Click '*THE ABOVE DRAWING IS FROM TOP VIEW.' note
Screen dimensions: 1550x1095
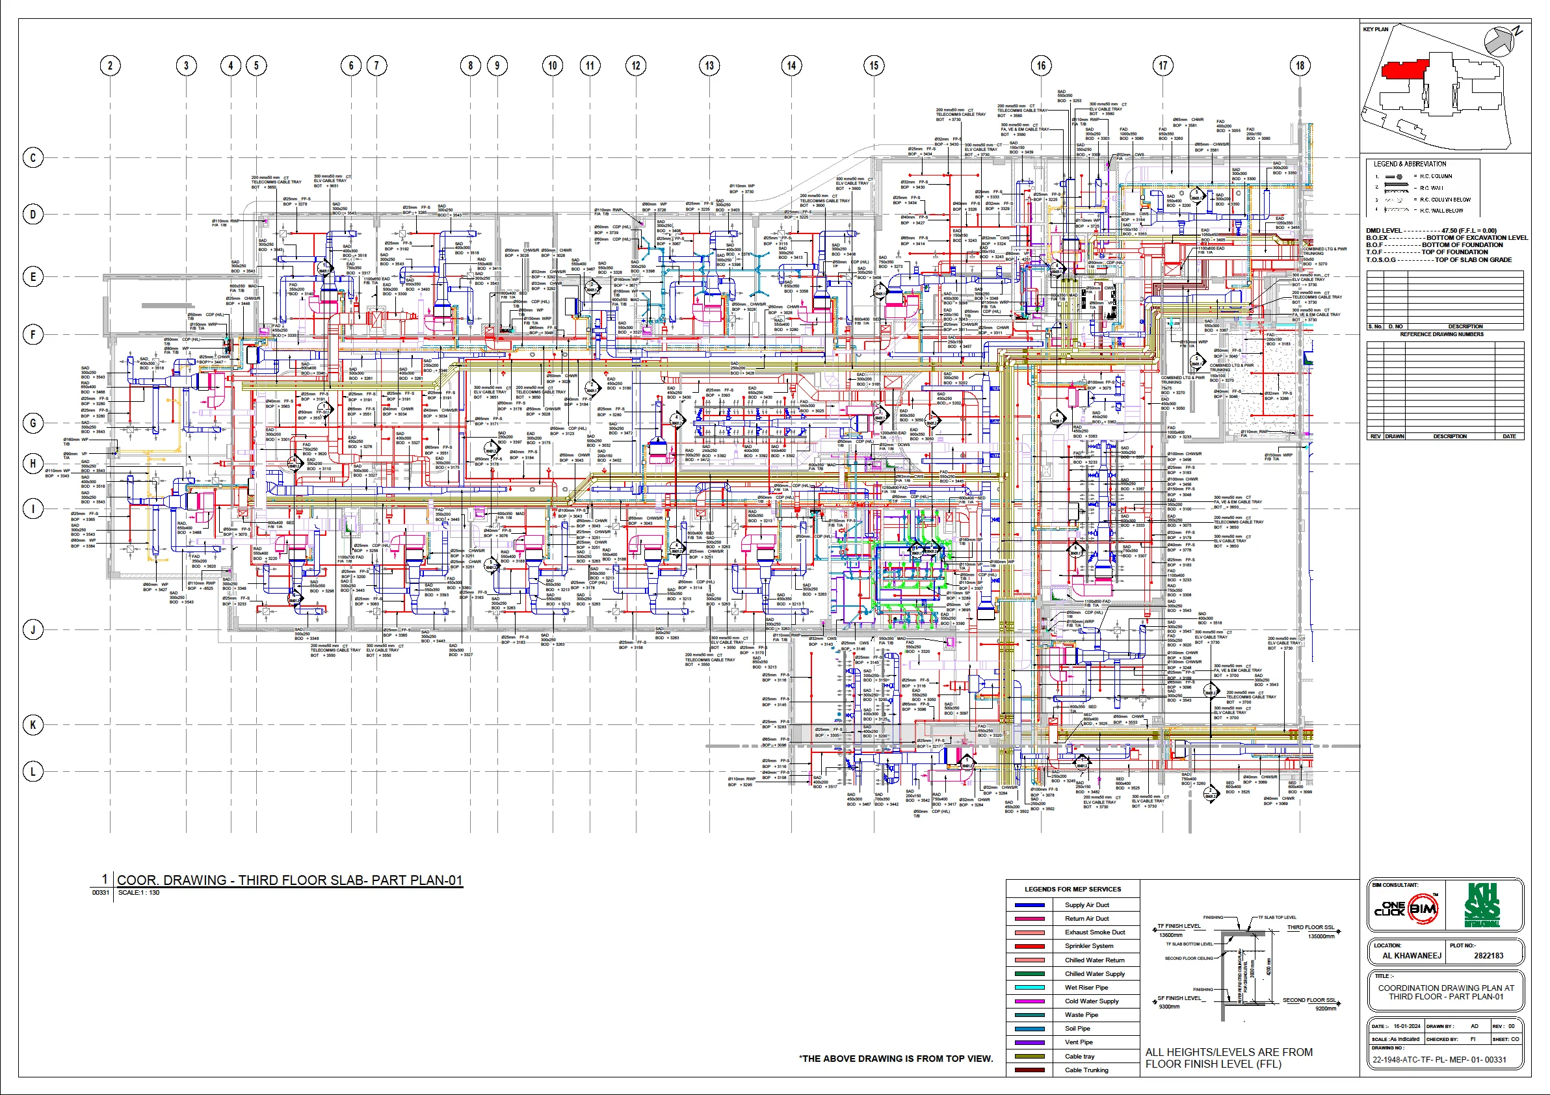896,1059
